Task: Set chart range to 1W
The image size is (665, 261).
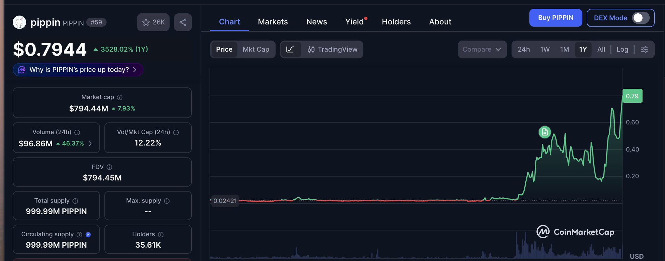Action: [x=545, y=49]
